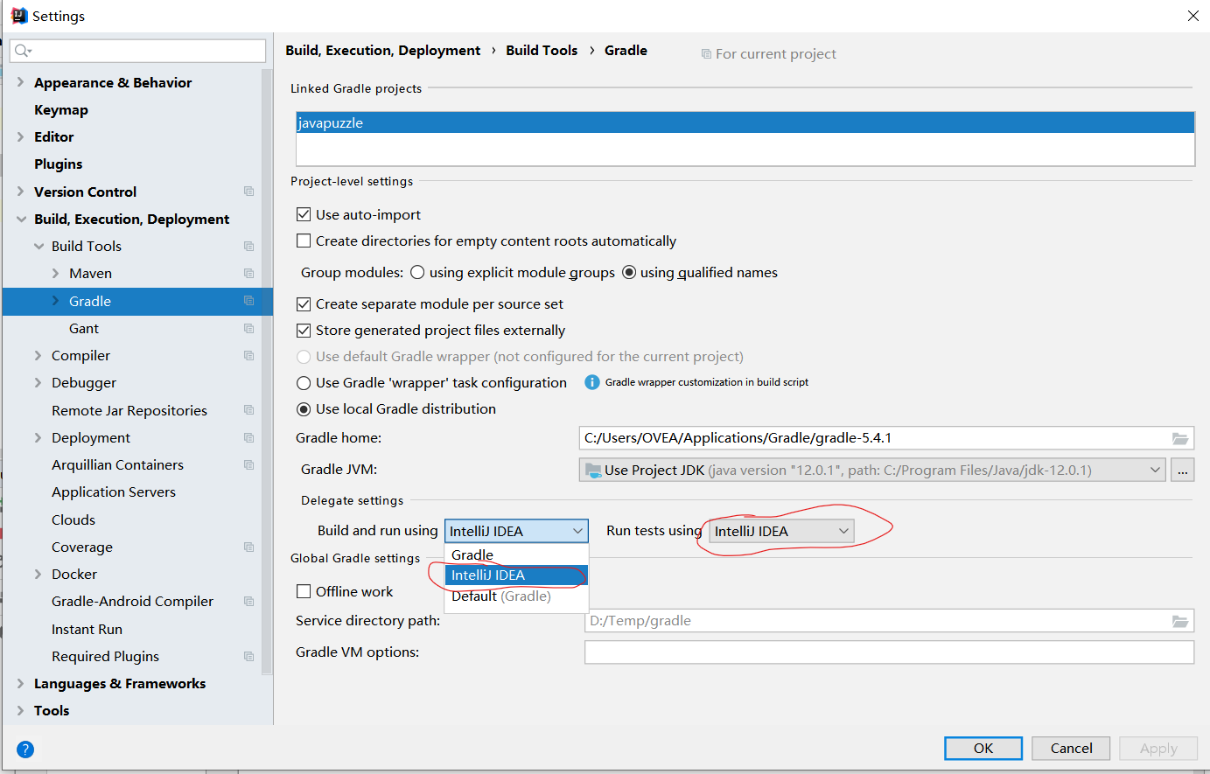Choose Default (Gradle) option in dropdown list
The image size is (1210, 774).
coord(516,596)
